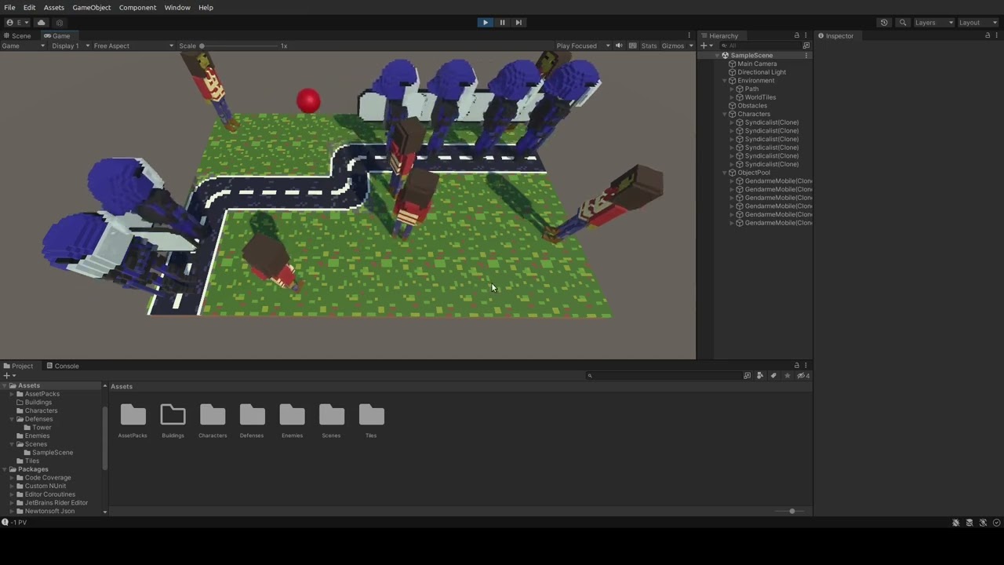Select Directional Light in Hierarchy
Image resolution: width=1004 pixels, height=565 pixels.
[x=762, y=72]
